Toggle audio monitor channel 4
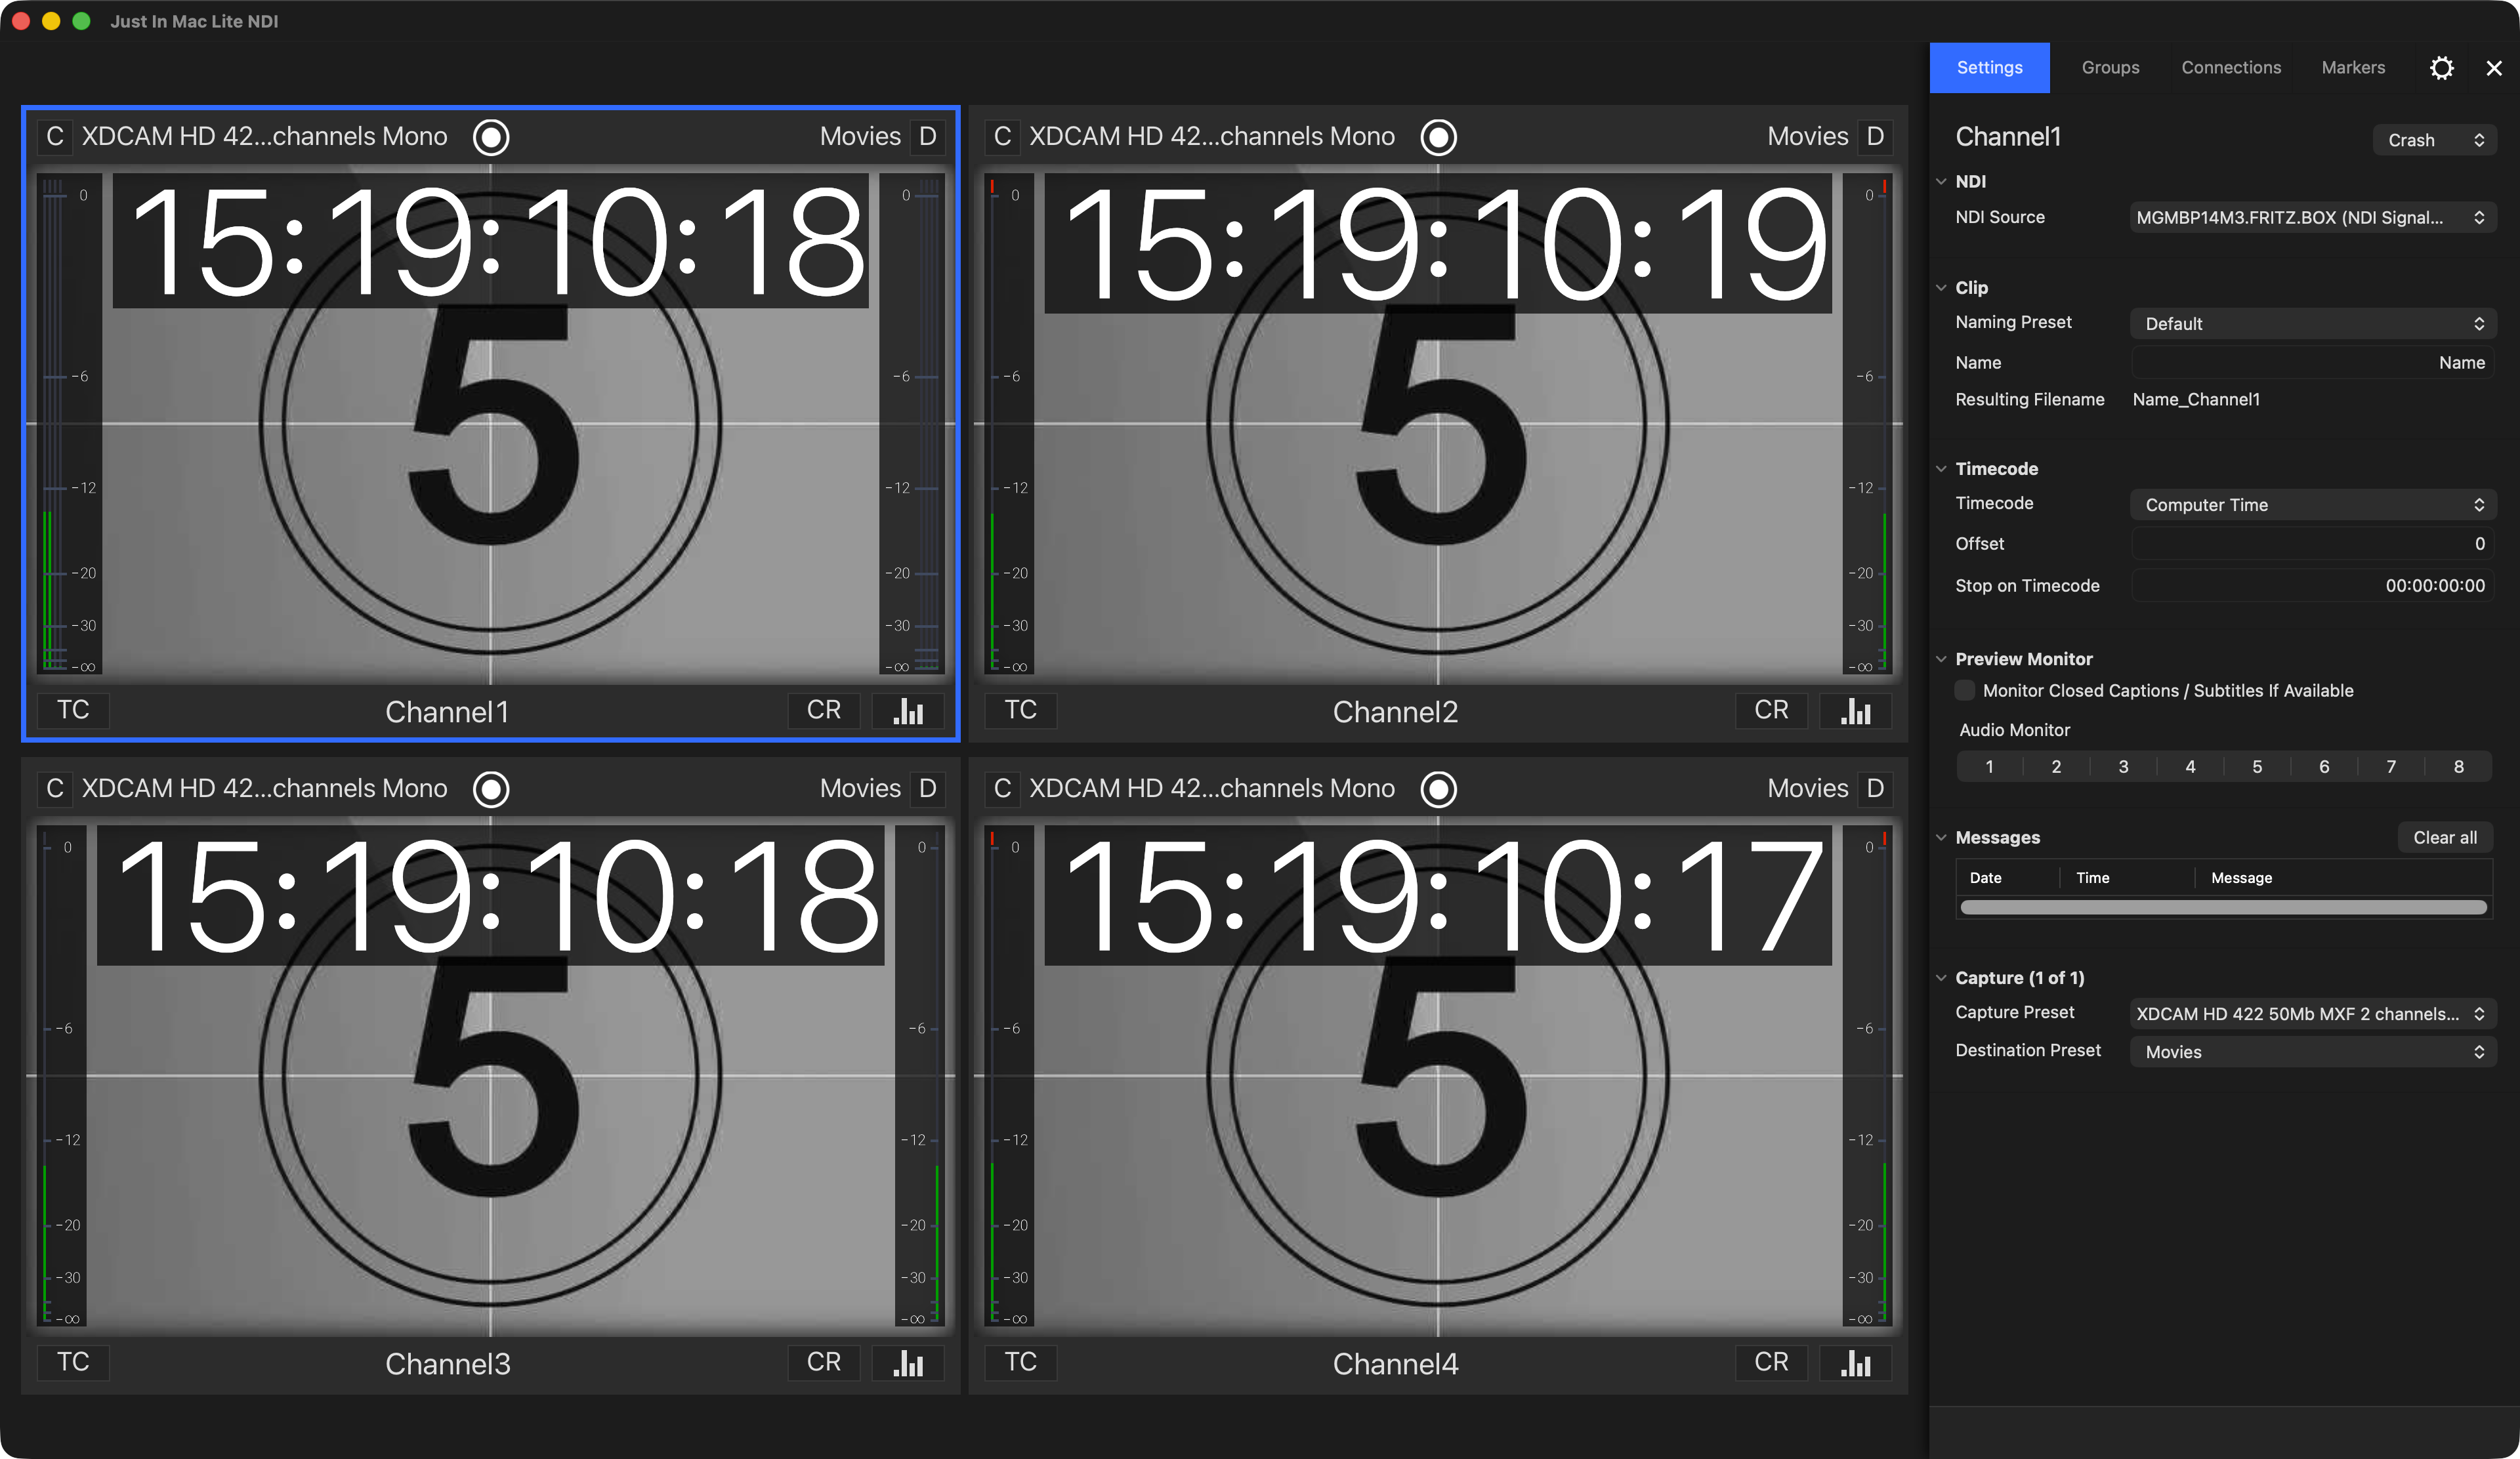2520x1459 pixels. (2190, 768)
